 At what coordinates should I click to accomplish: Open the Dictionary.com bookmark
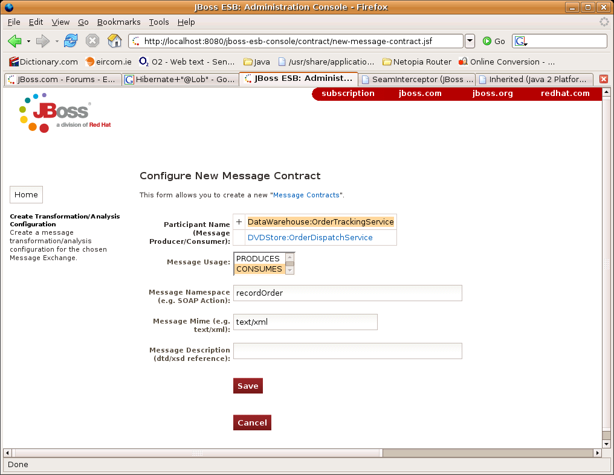(44, 62)
